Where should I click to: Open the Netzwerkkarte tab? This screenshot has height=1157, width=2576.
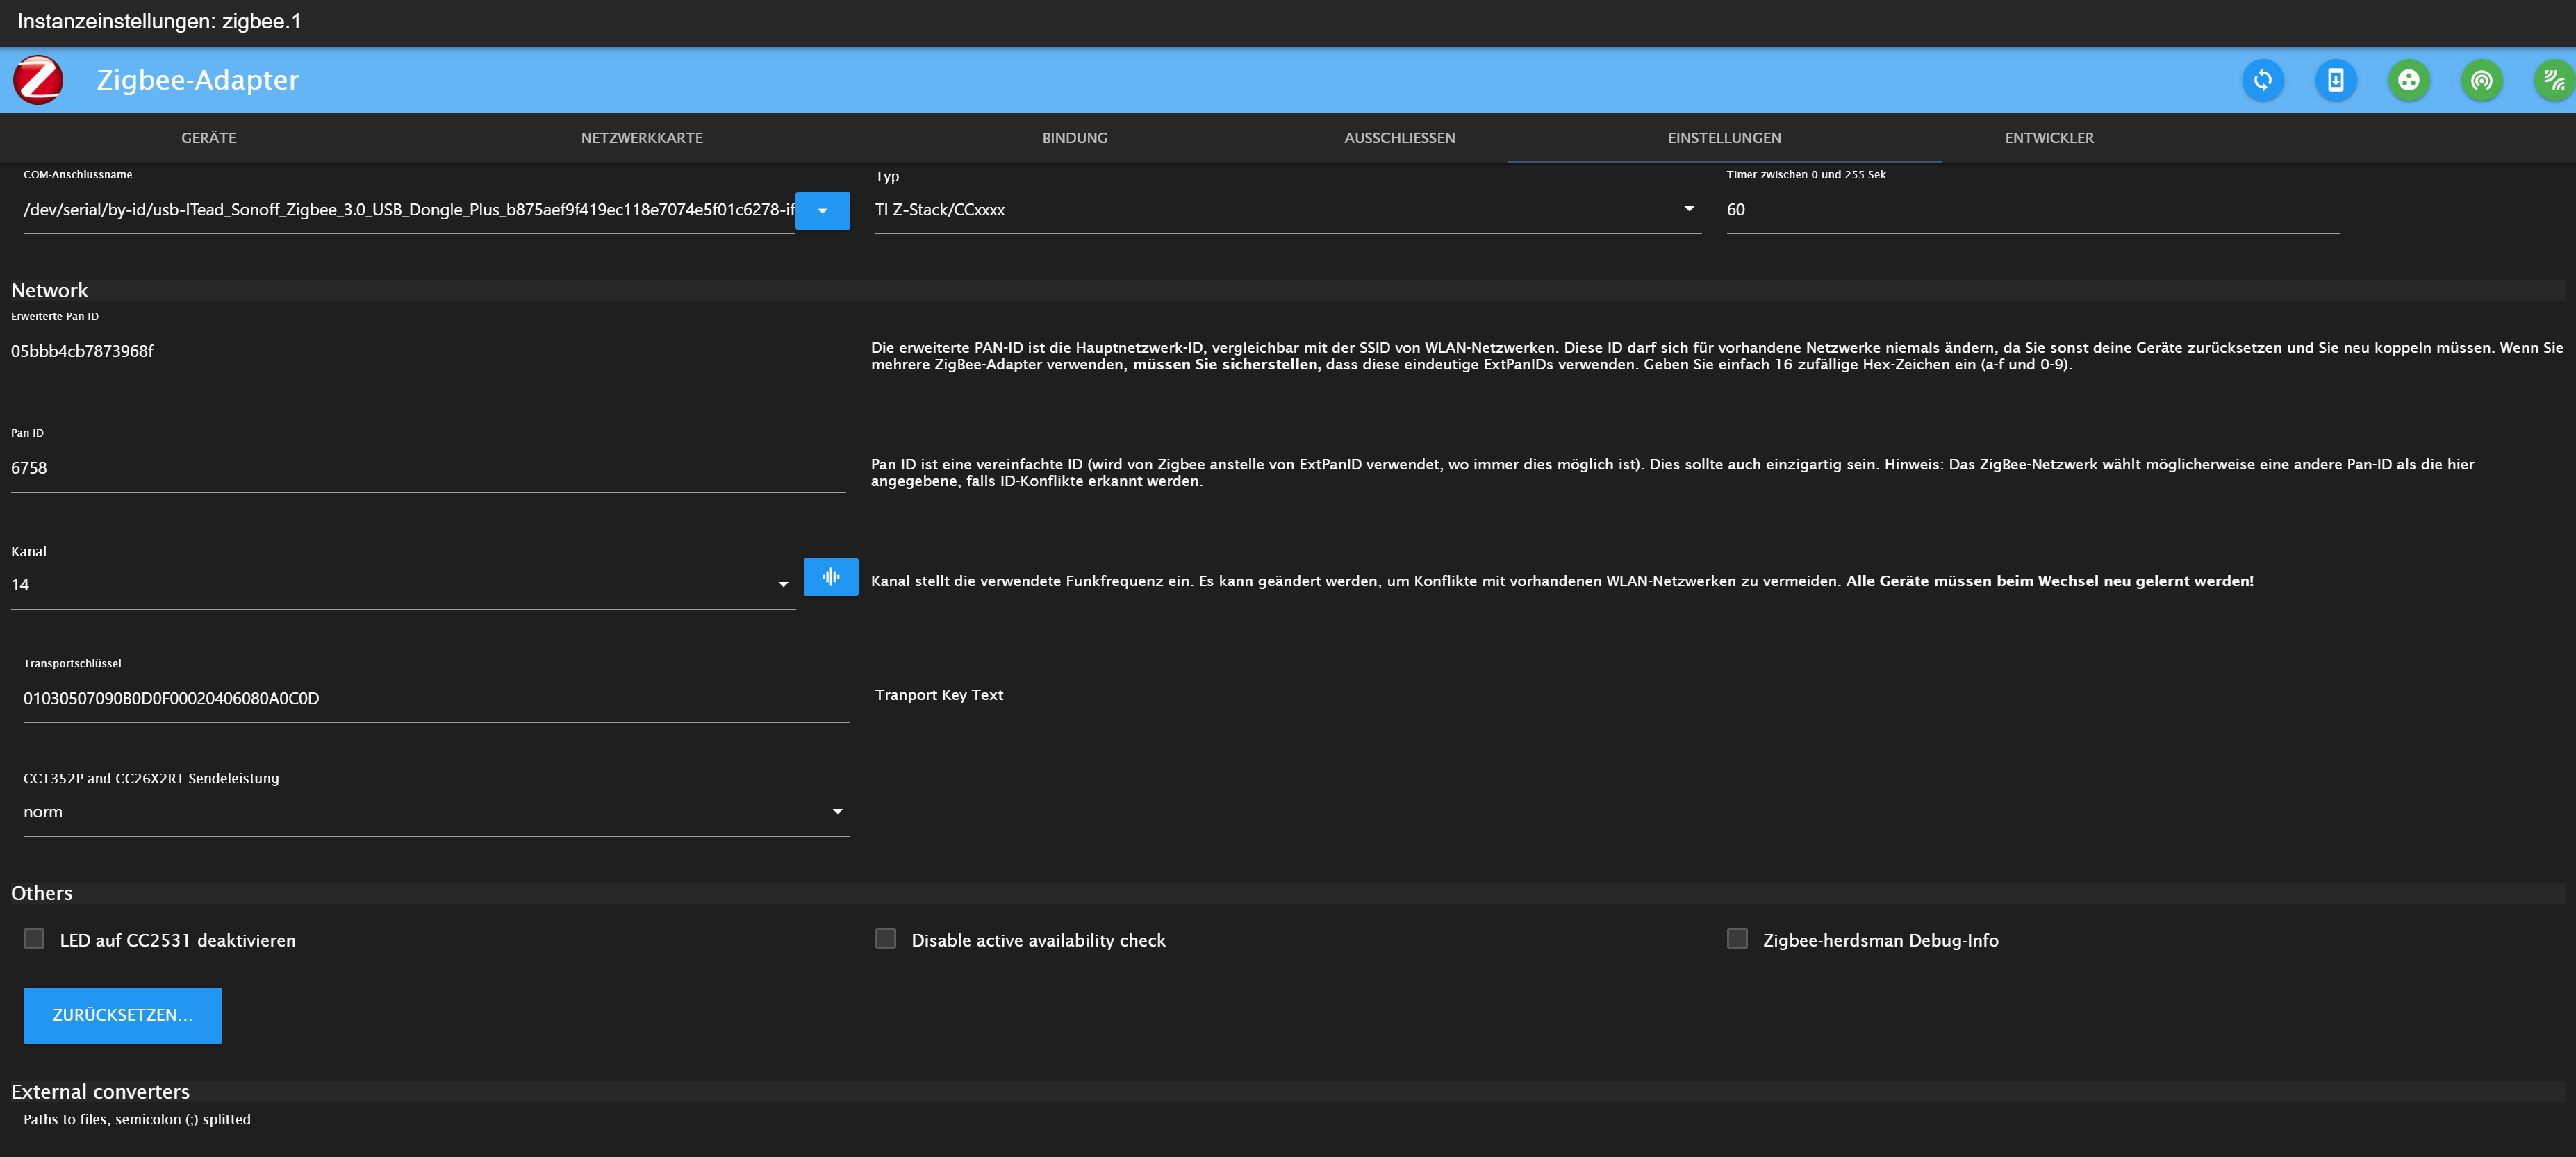point(641,138)
